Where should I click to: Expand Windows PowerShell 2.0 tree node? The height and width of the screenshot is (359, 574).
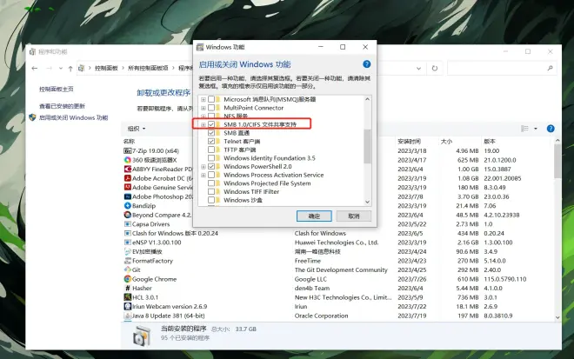click(x=204, y=166)
